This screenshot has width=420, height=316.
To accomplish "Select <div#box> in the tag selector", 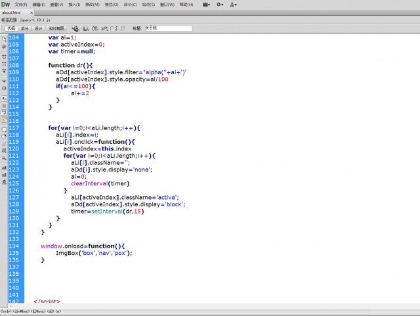I will 22,311.
